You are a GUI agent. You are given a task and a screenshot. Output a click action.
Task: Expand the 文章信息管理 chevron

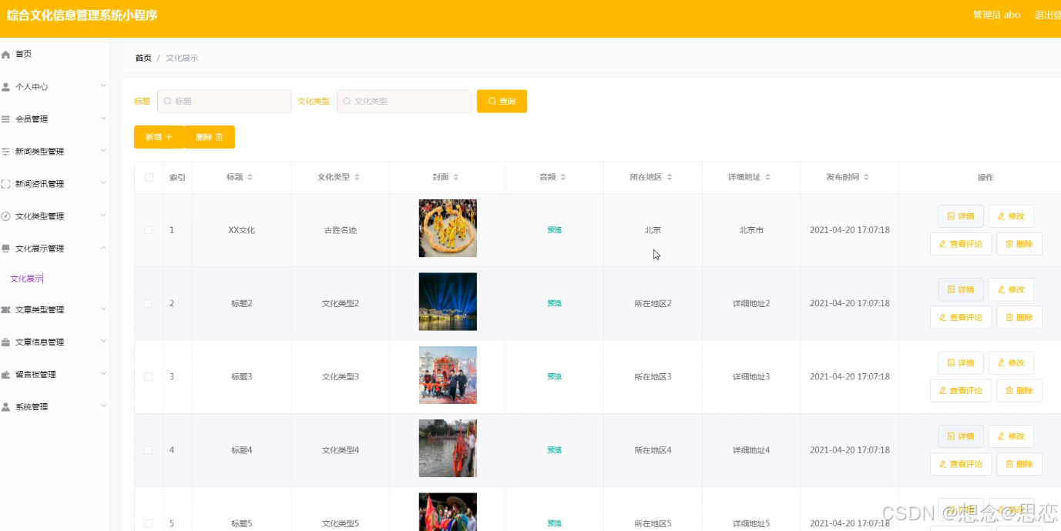[103, 341]
